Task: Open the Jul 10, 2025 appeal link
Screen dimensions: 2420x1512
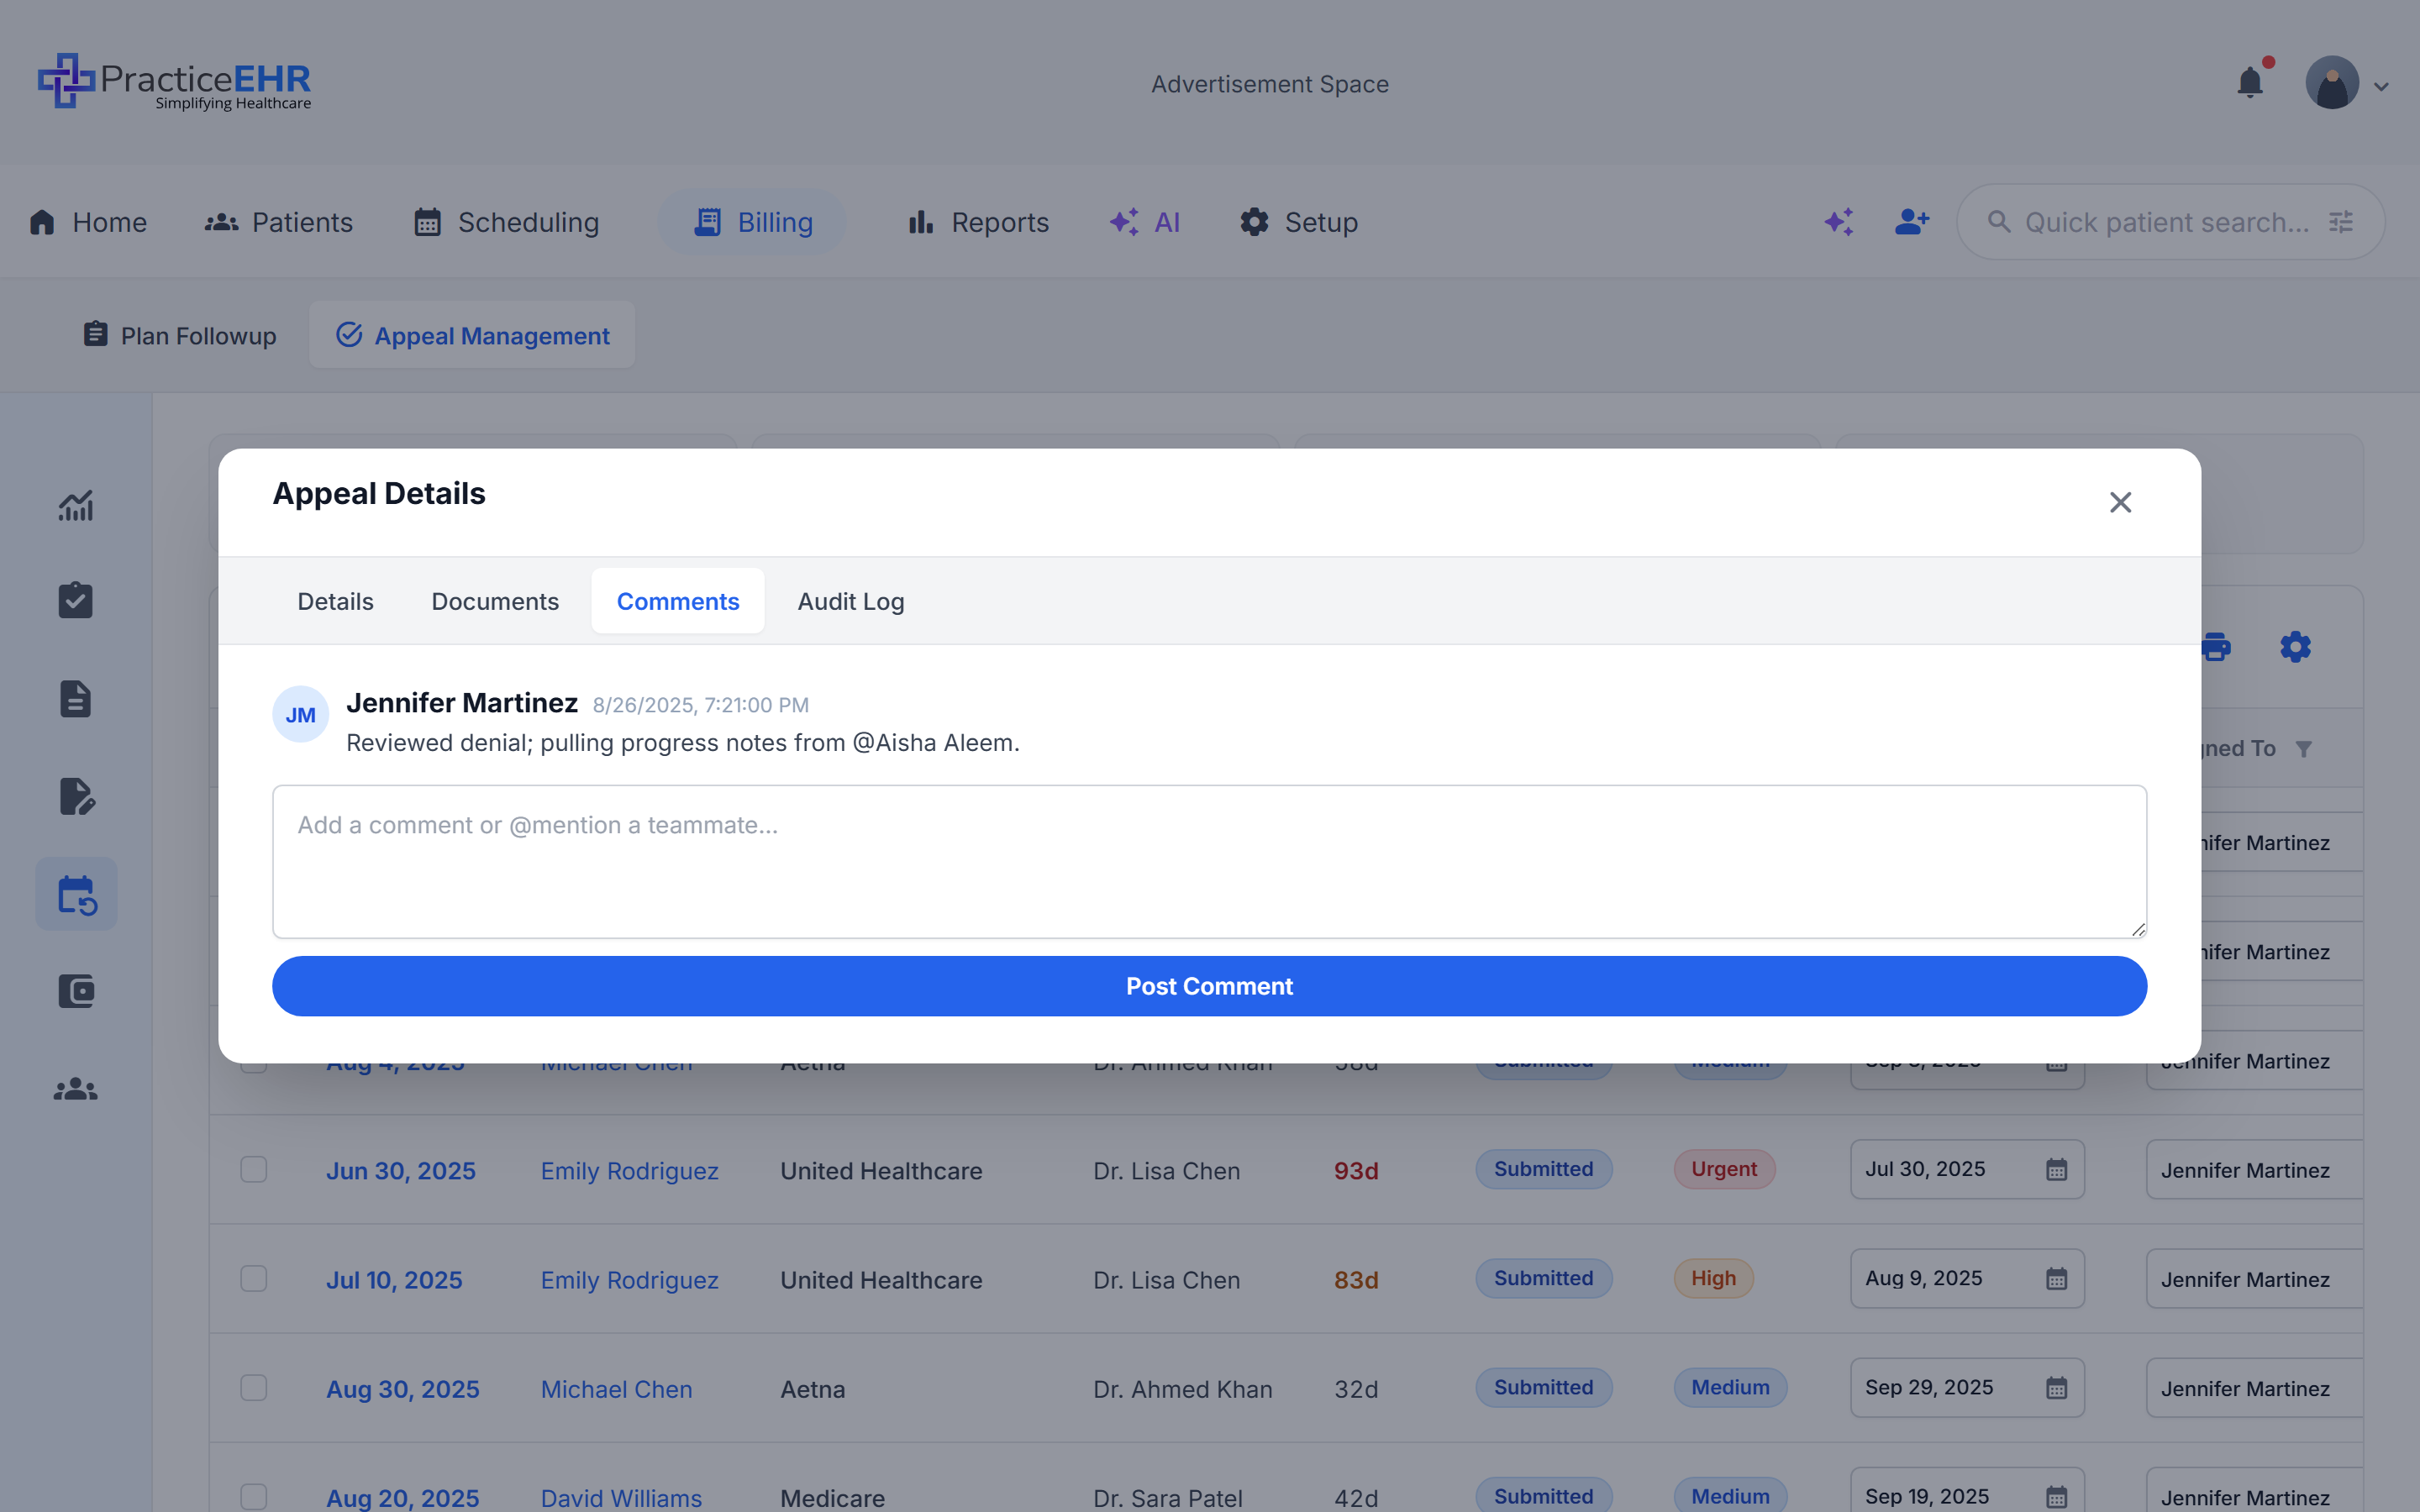Action: tap(394, 1279)
